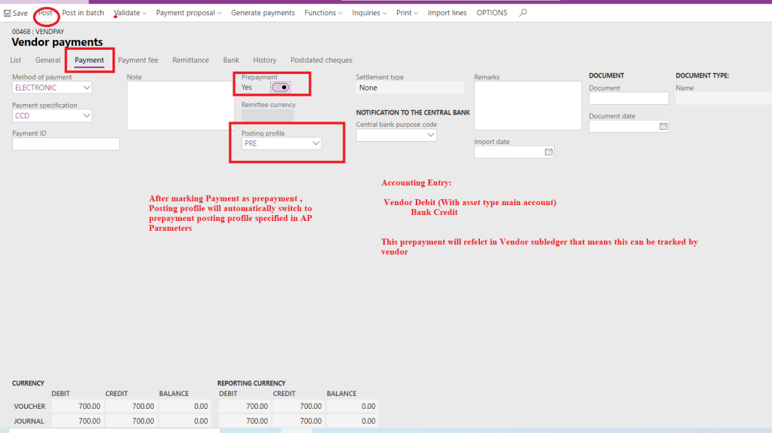This screenshot has width=772, height=433.
Task: Click the Post button
Action: pos(45,13)
